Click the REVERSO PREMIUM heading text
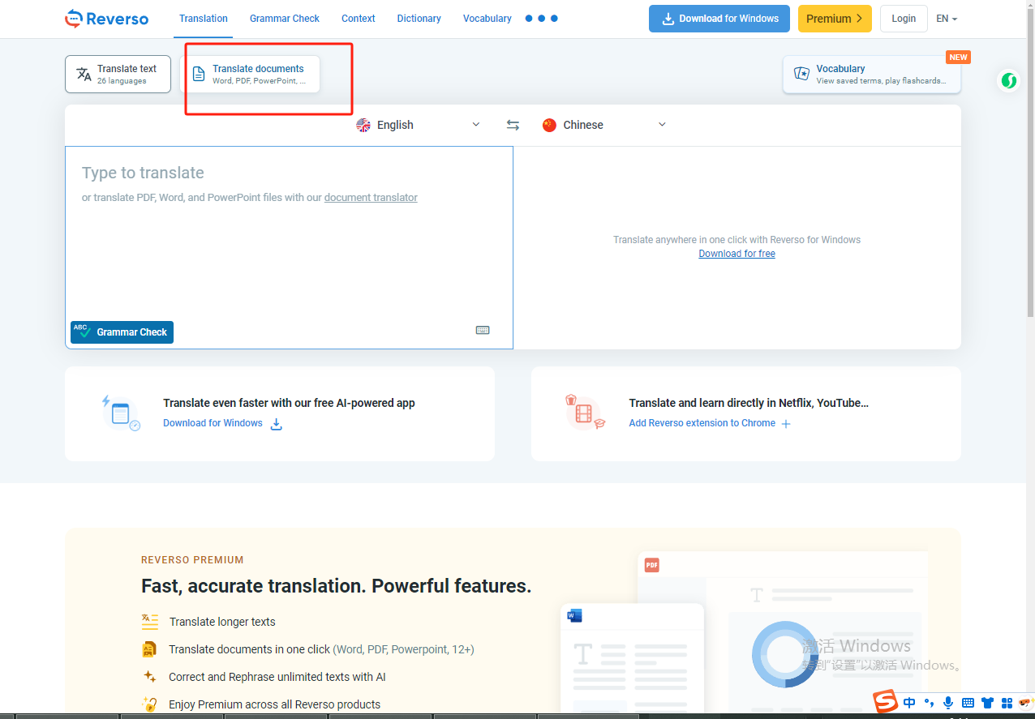The height and width of the screenshot is (719, 1035). click(192, 560)
